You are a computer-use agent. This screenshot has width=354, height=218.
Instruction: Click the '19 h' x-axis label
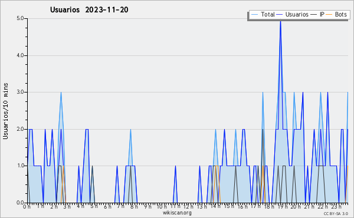283,207
